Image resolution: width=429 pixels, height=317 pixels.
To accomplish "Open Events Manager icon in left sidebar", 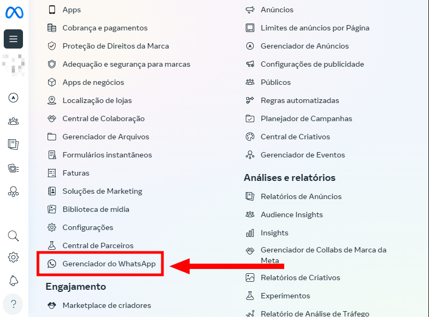I will click(13, 192).
